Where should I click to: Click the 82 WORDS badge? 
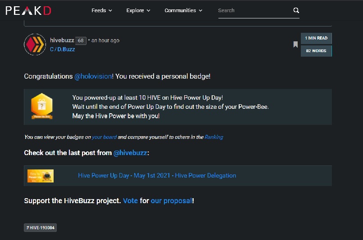point(316,51)
